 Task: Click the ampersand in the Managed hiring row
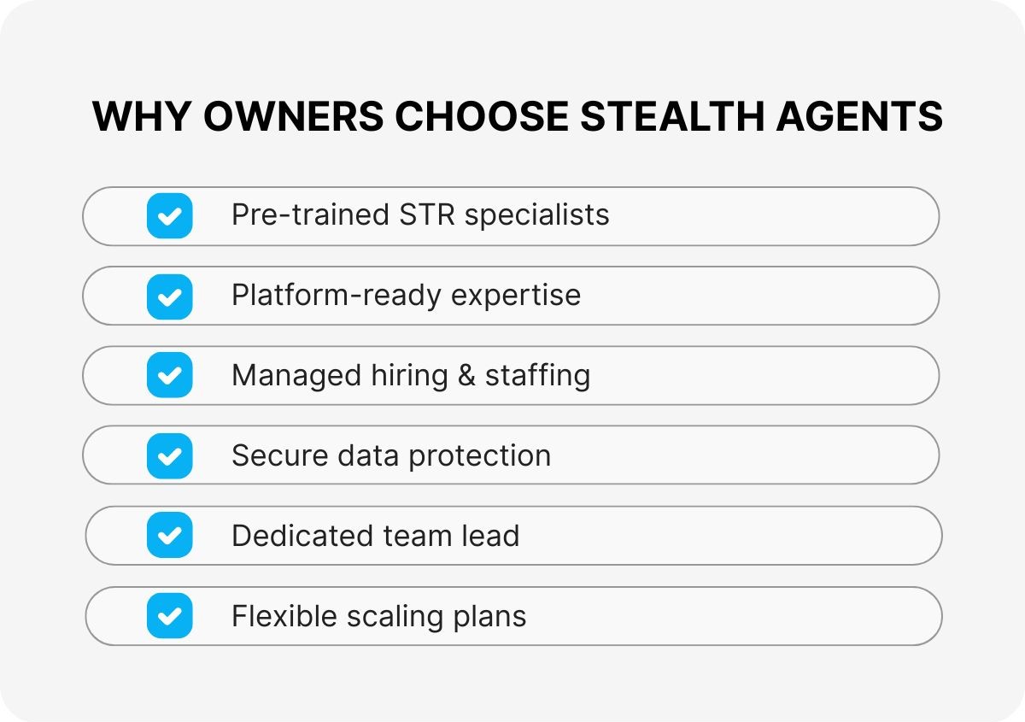(x=466, y=375)
